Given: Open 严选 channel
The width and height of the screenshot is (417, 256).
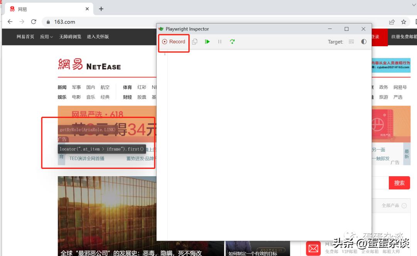Looking at the screenshot, I should point(398,97).
